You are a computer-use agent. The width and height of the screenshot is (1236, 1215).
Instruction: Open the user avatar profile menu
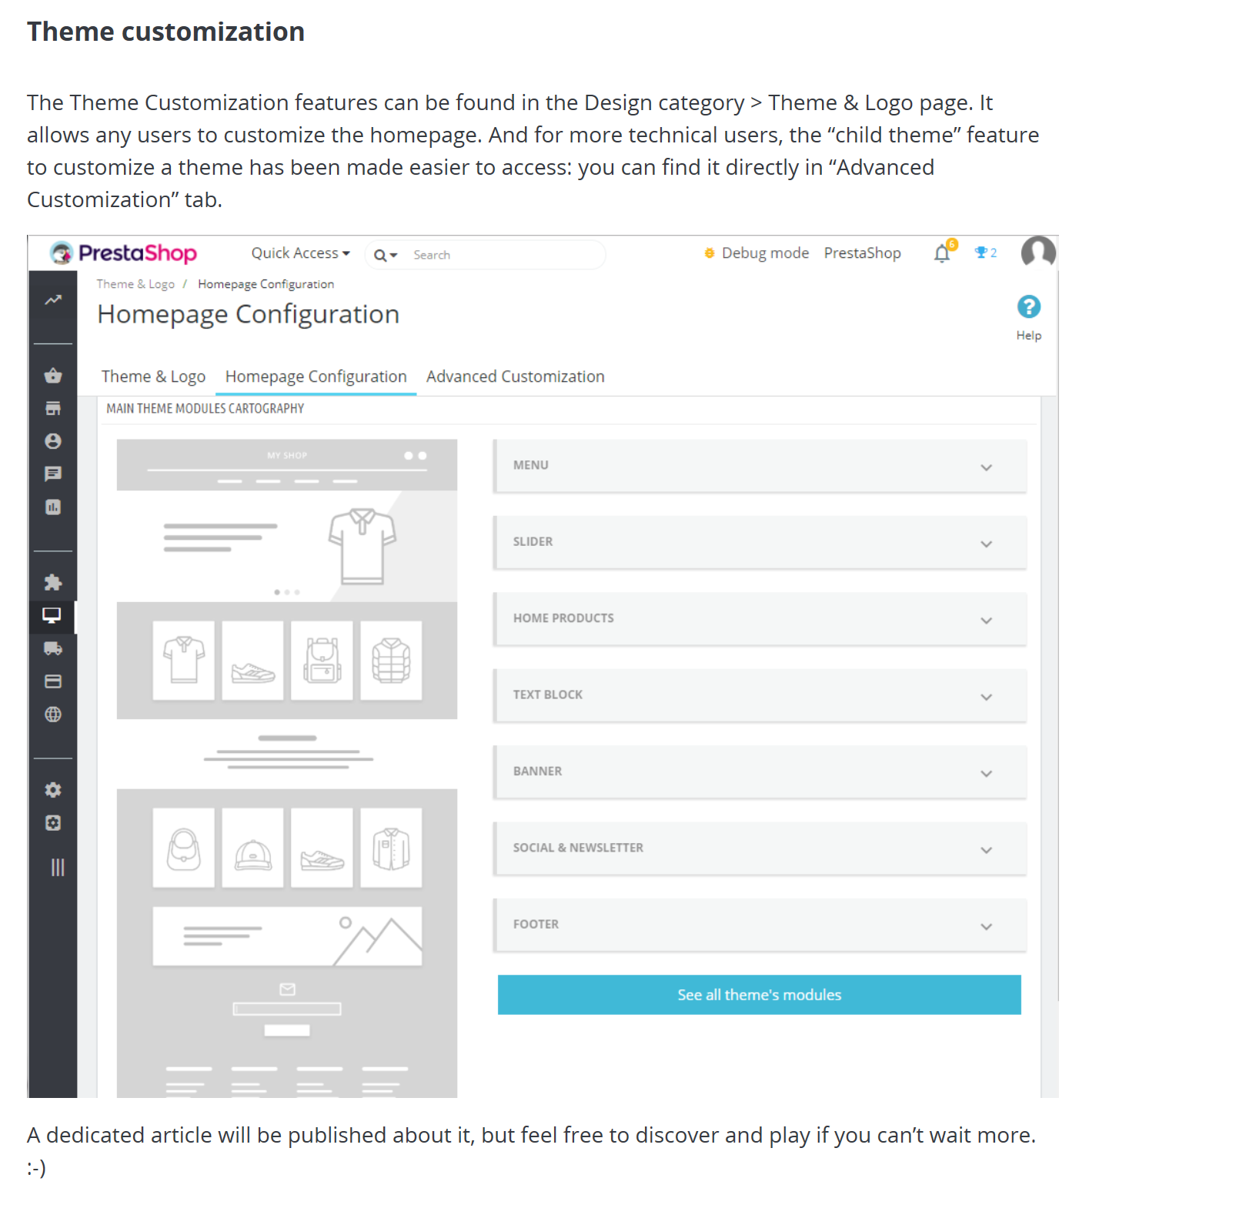[1037, 252]
